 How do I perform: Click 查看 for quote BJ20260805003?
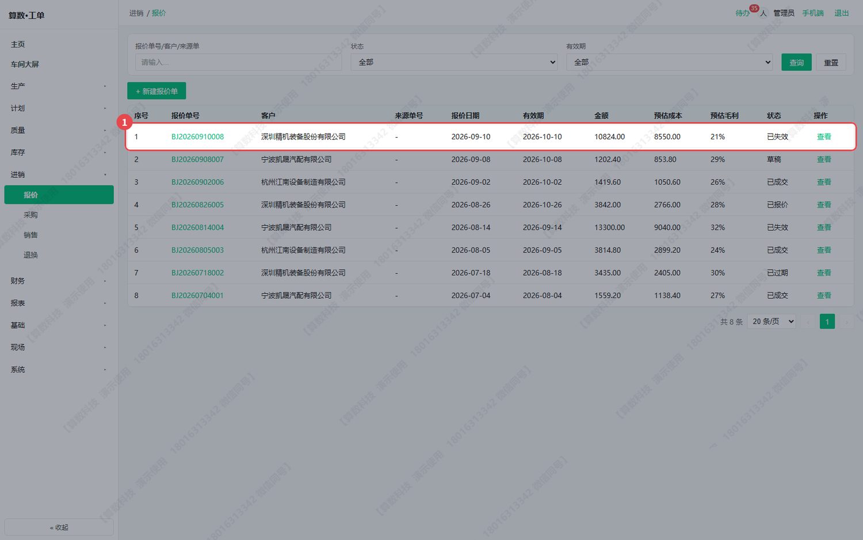(x=824, y=250)
